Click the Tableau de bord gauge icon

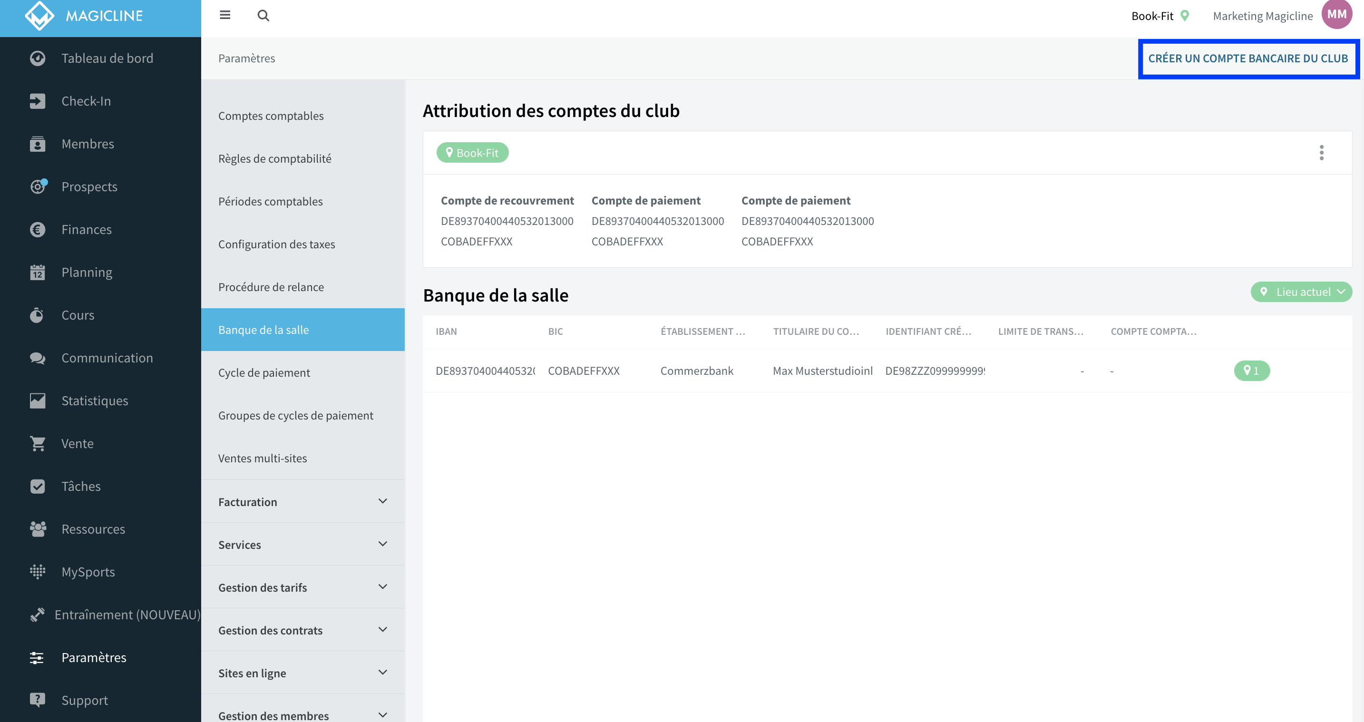38,59
